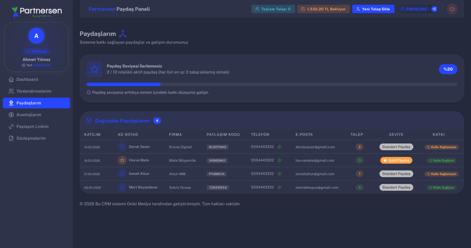Viewport: 471px width, 248px height.
Task: Click the Partnersen logo
Action: (37, 12)
